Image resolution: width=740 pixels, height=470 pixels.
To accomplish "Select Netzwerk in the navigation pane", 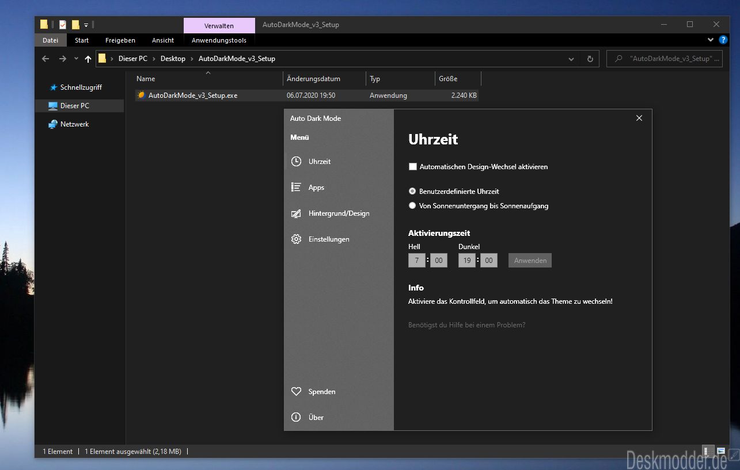I will click(x=74, y=124).
